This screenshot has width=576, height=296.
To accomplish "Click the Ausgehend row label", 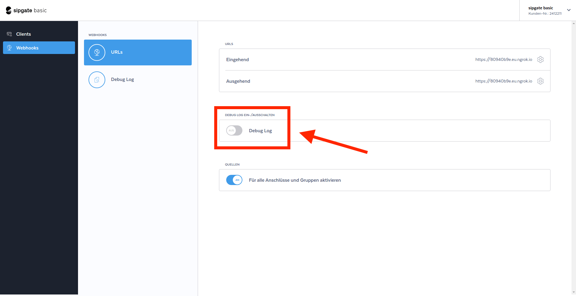I will (238, 81).
